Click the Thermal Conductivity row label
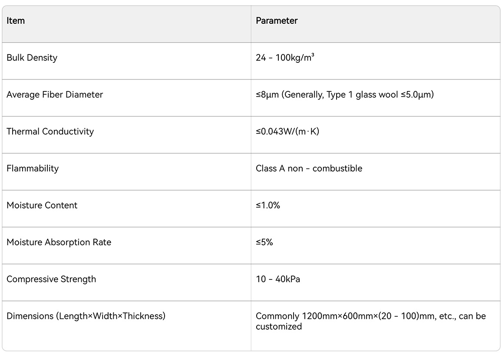 pyautogui.click(x=50, y=132)
